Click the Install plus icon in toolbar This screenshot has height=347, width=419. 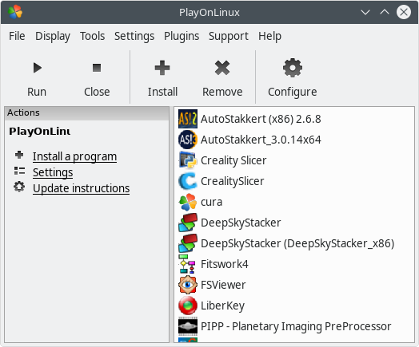(162, 68)
